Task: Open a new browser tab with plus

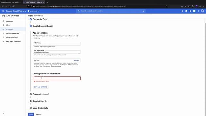Action: coord(47,2)
